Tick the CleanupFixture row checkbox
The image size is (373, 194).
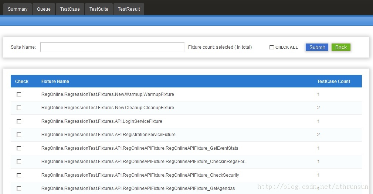tap(19, 108)
